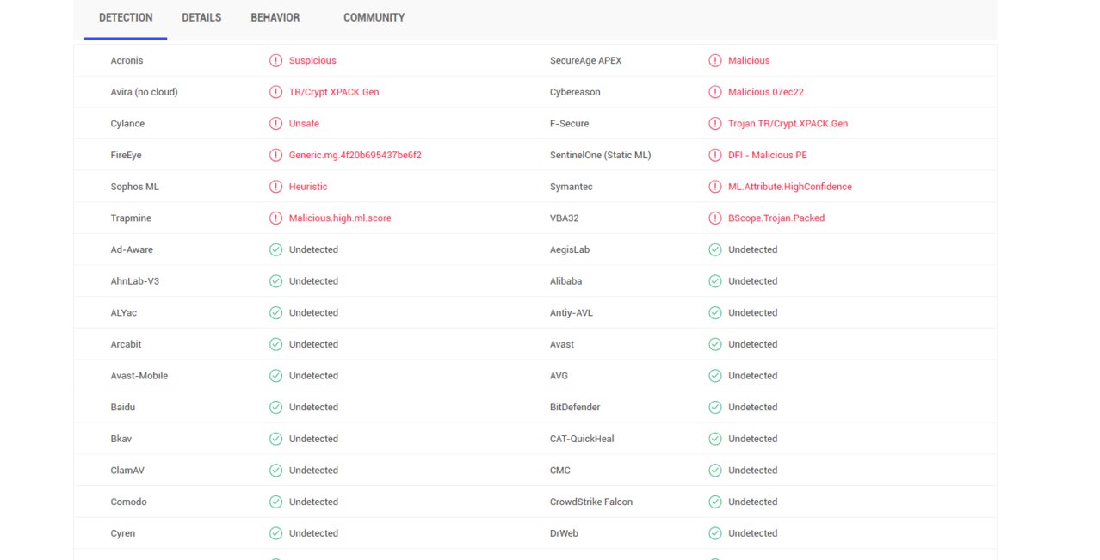This screenshot has width=1100, height=560.
Task: Select the Cybereason engine name
Action: tap(575, 92)
